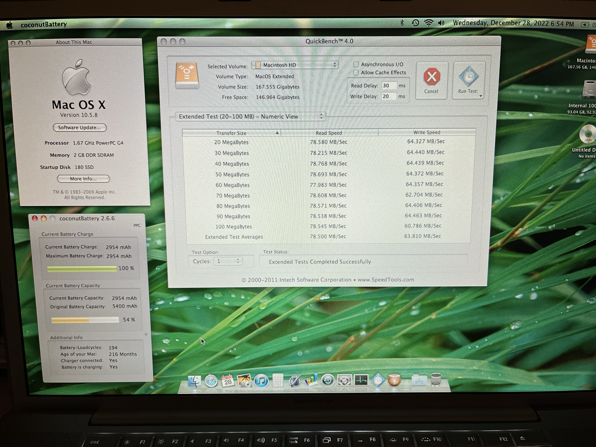596x447 pixels.
Task: Click the volume speaker menu icon
Action: point(441,23)
